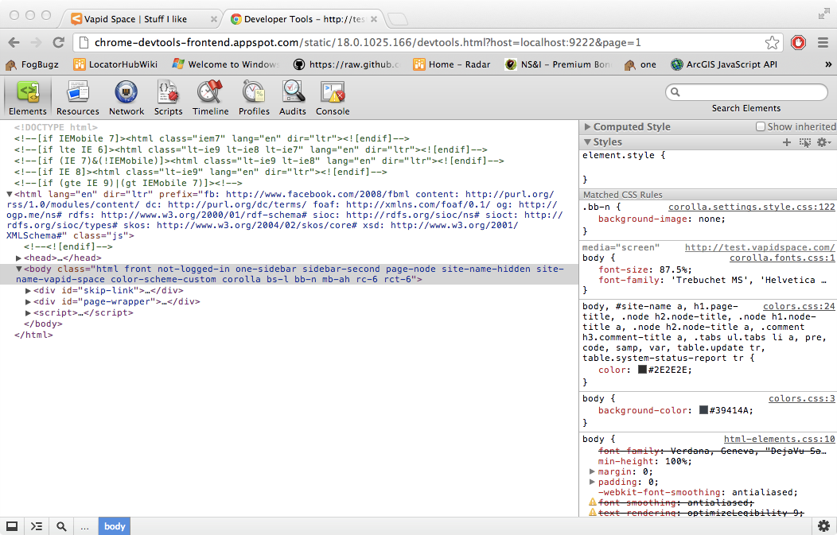The width and height of the screenshot is (837, 535).
Task: Click the breadcrumb ellipsis item
Action: [x=84, y=526]
